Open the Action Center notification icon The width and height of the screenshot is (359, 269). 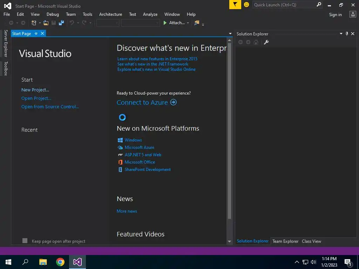[x=348, y=262]
